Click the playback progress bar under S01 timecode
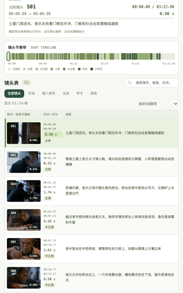 tap(91, 18)
